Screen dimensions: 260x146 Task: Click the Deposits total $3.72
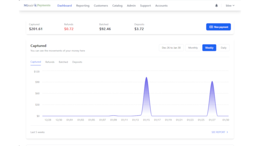[x=139, y=29]
